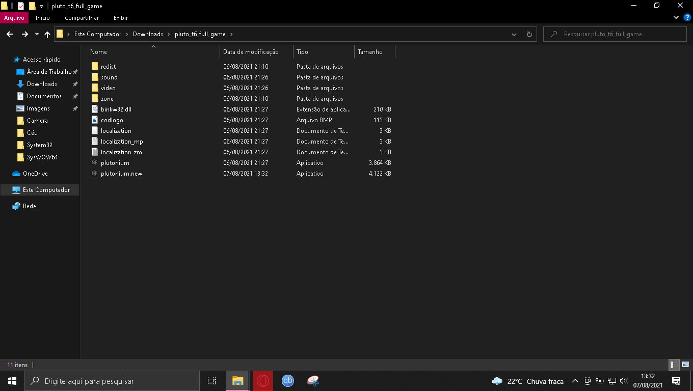The height and width of the screenshot is (391, 693).
Task: Refresh the current folder view
Action: click(529, 34)
